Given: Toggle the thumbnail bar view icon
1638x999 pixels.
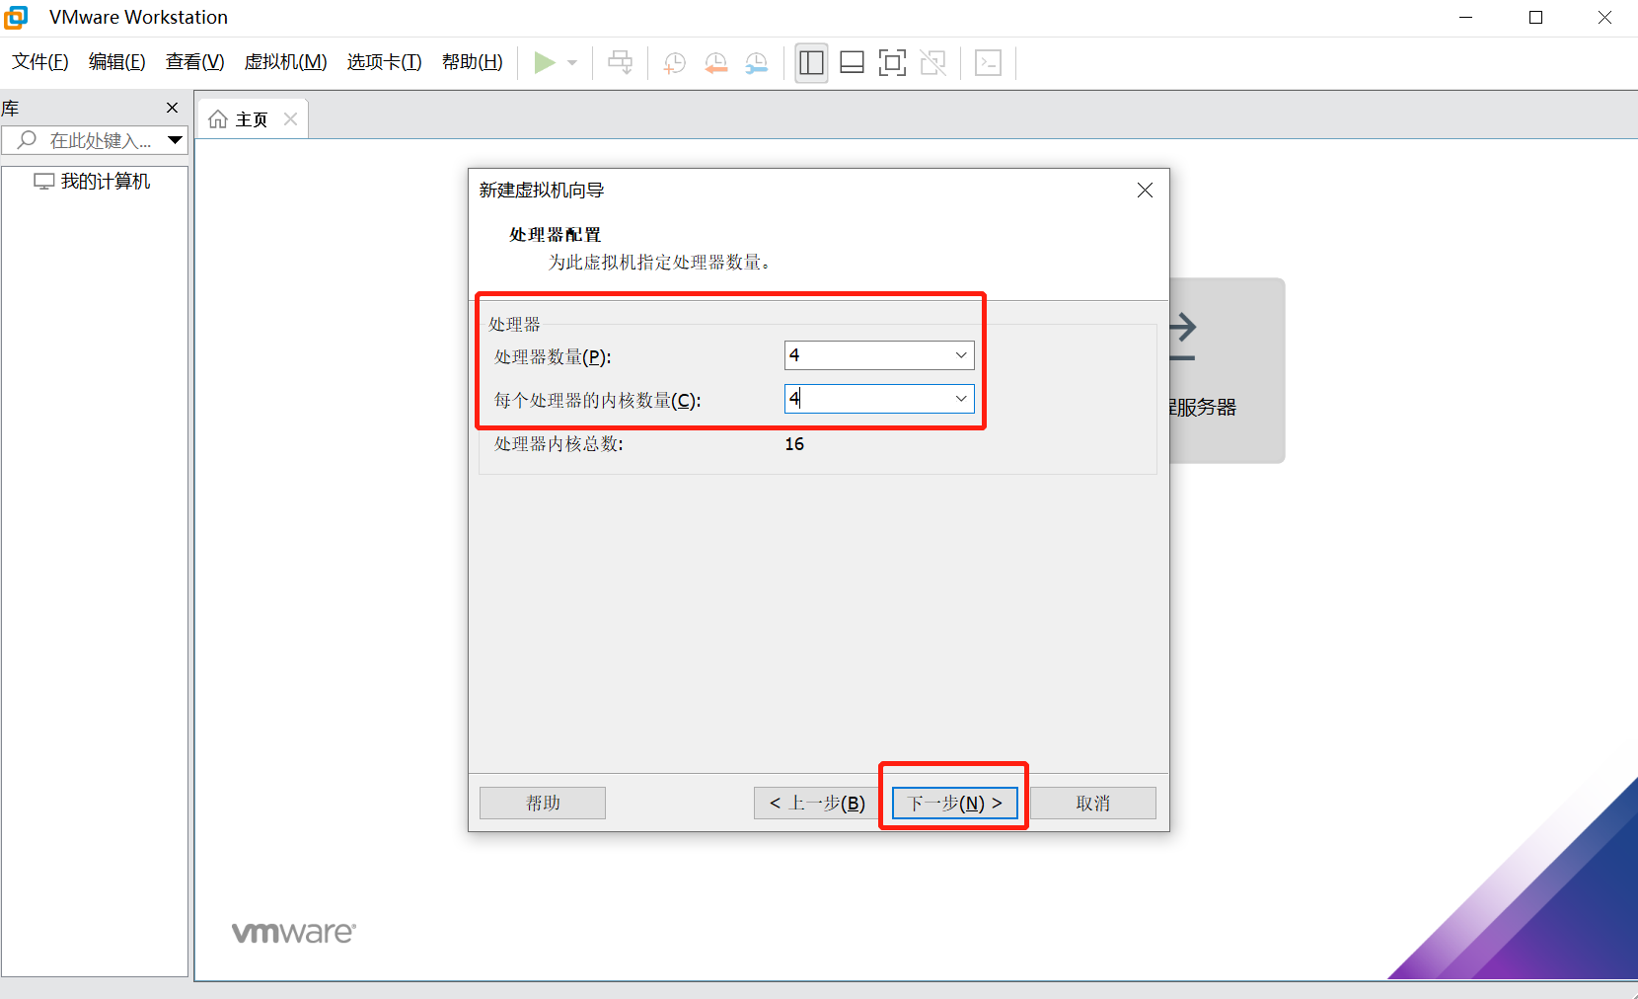Looking at the screenshot, I should click(852, 63).
